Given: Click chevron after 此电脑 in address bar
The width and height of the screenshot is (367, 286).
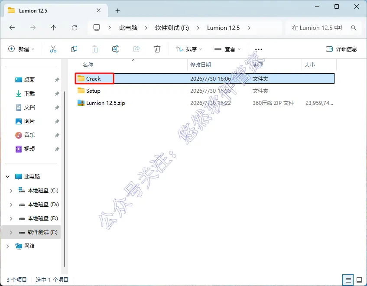Looking at the screenshot, I should coord(146,28).
